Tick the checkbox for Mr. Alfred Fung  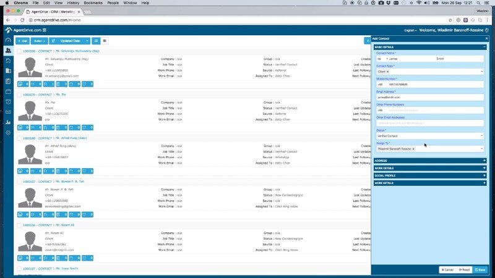click(19, 138)
